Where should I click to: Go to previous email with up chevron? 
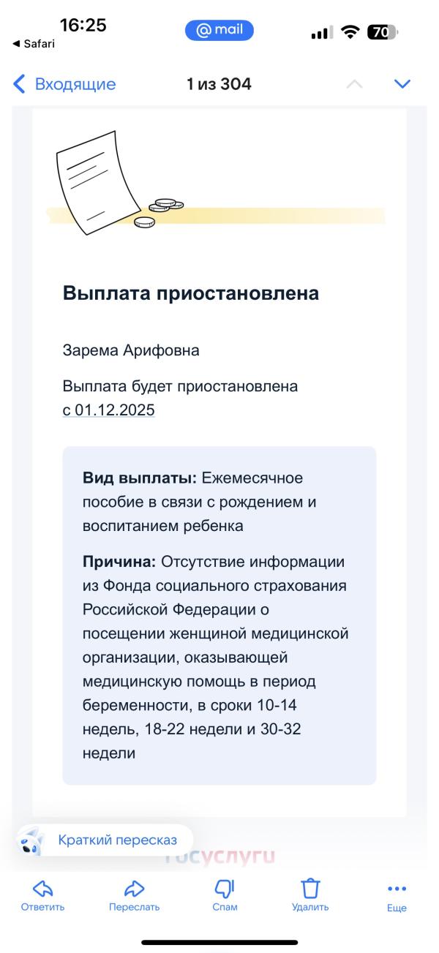pyautogui.click(x=354, y=84)
